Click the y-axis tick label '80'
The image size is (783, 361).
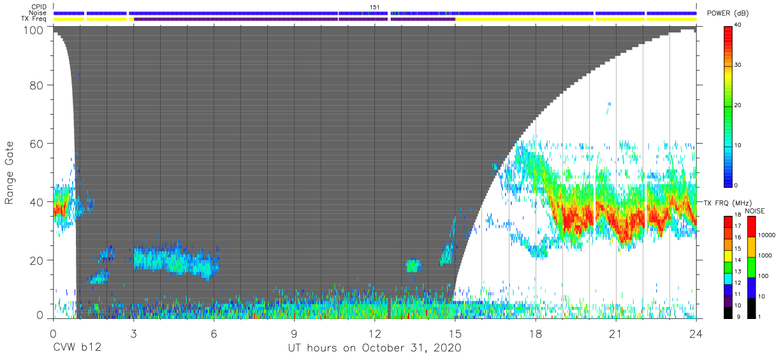pyautogui.click(x=36, y=86)
